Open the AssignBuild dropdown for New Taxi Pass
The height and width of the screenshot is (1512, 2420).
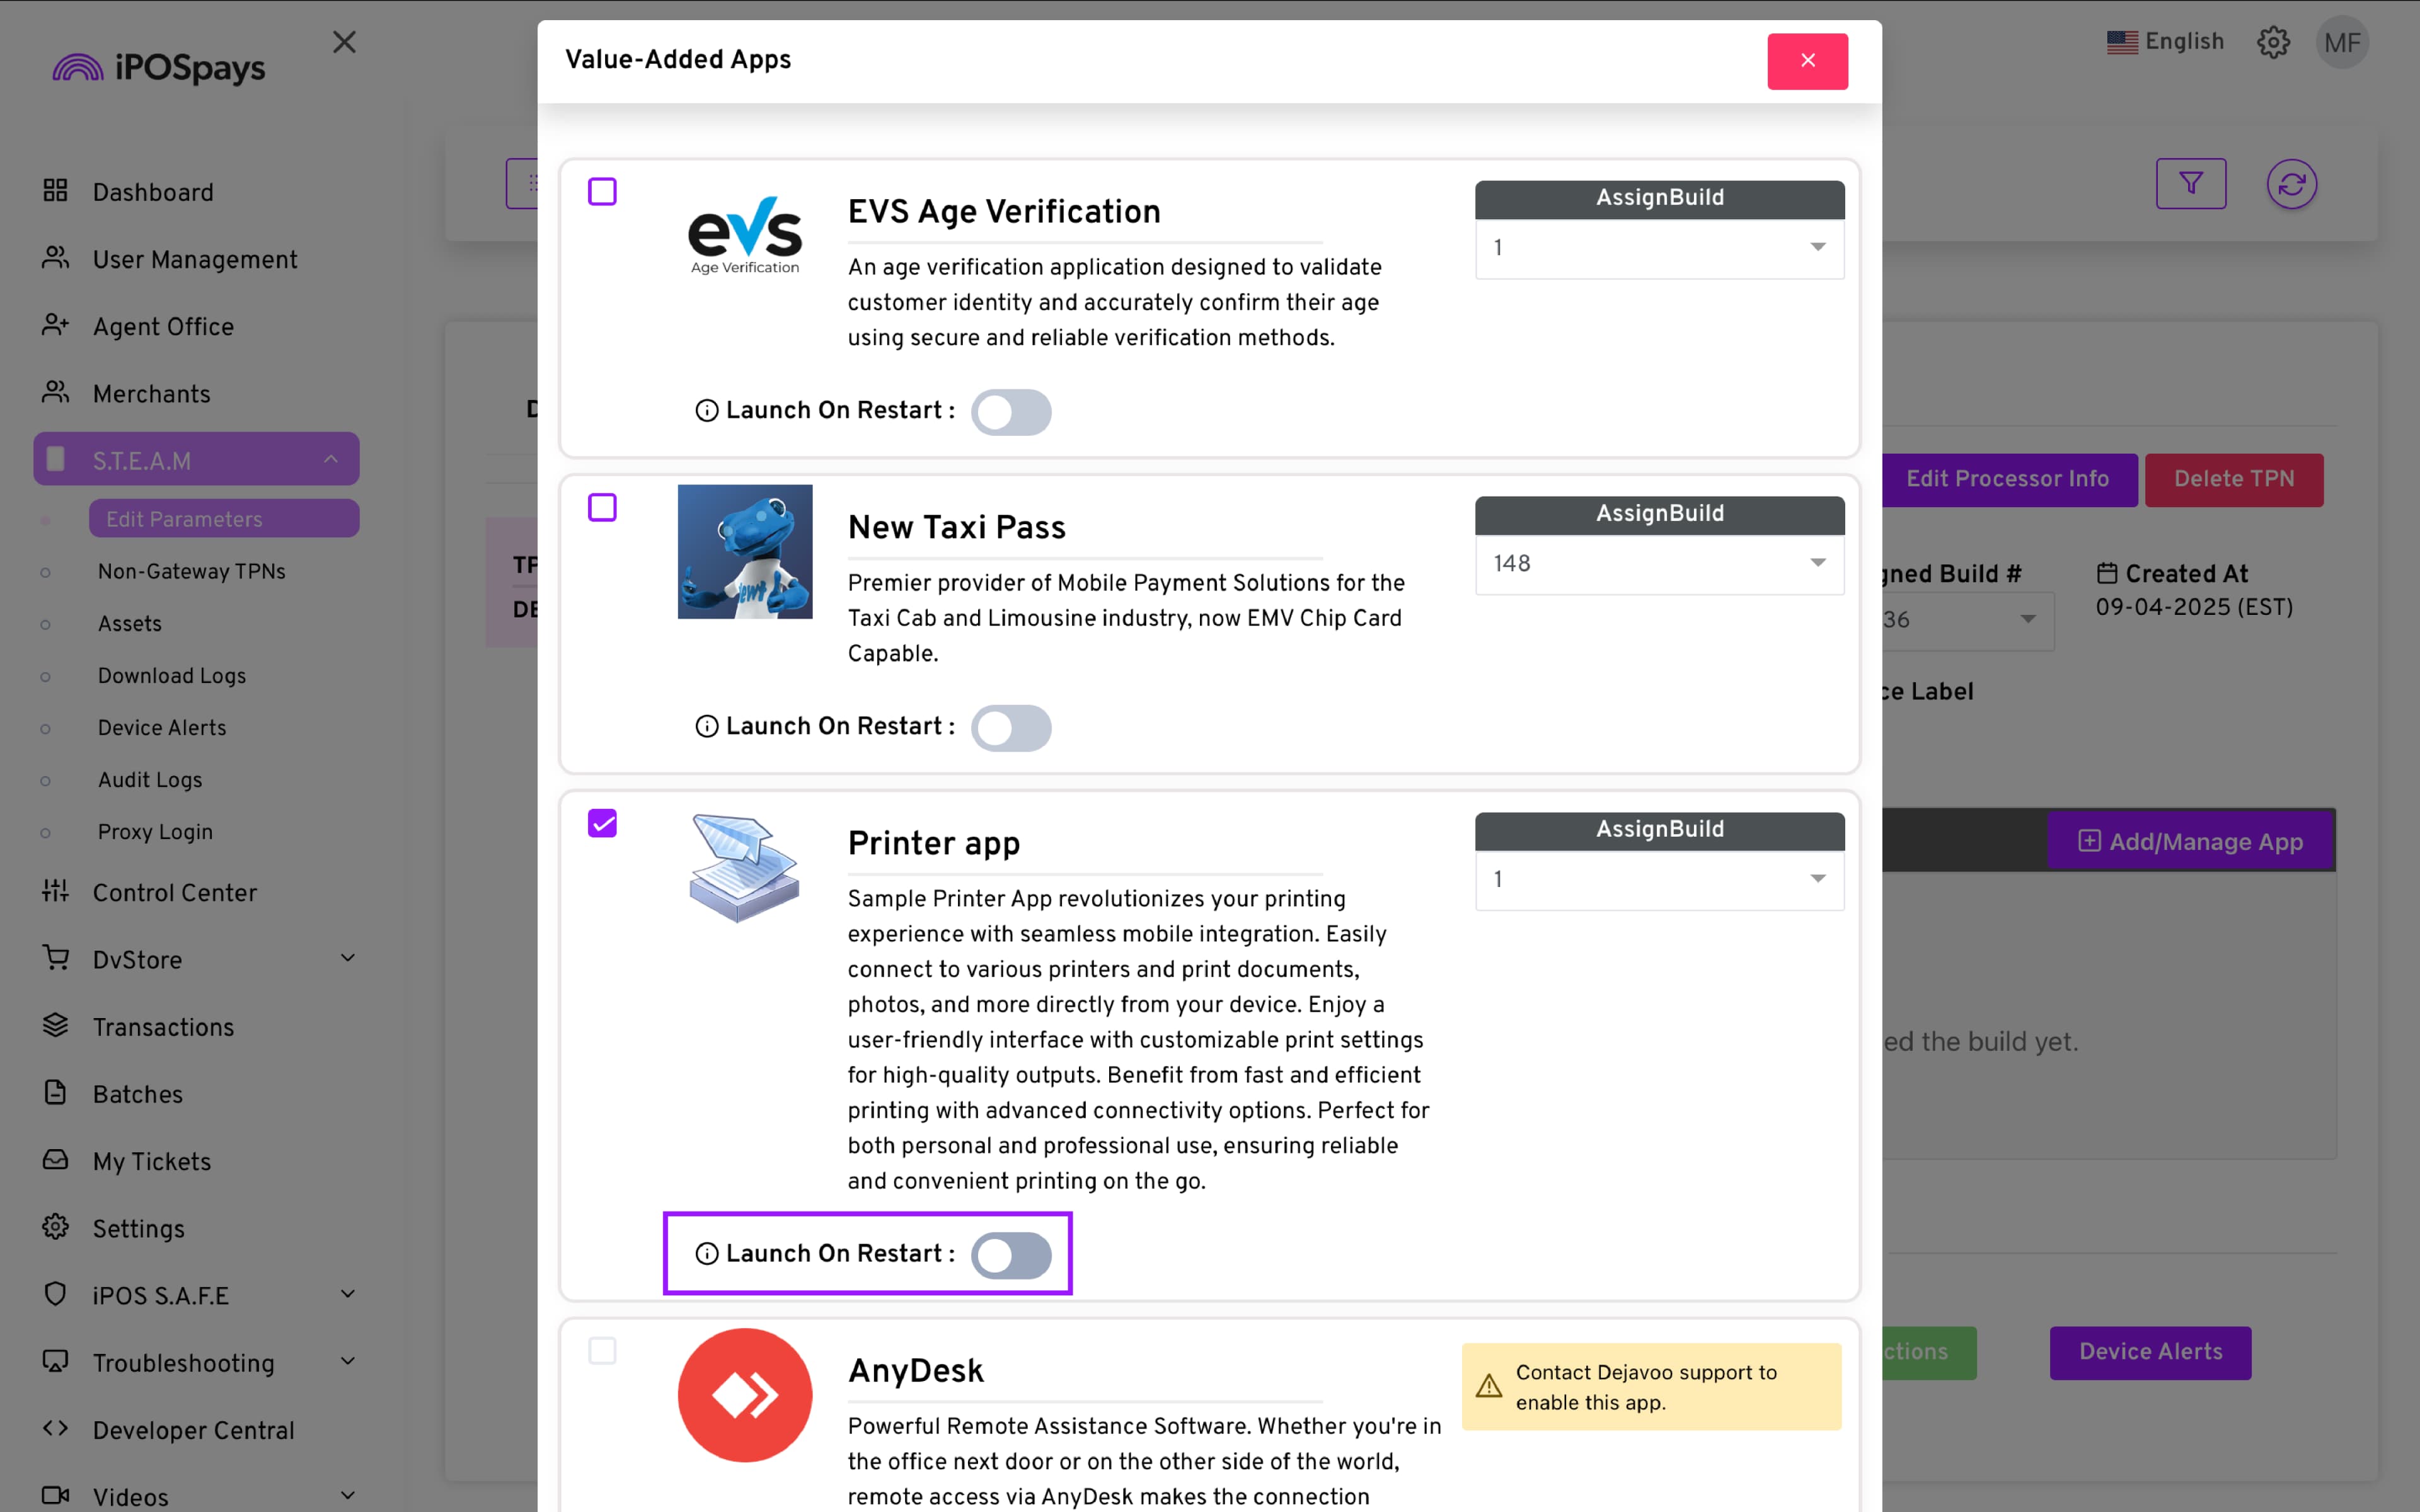pos(1659,564)
